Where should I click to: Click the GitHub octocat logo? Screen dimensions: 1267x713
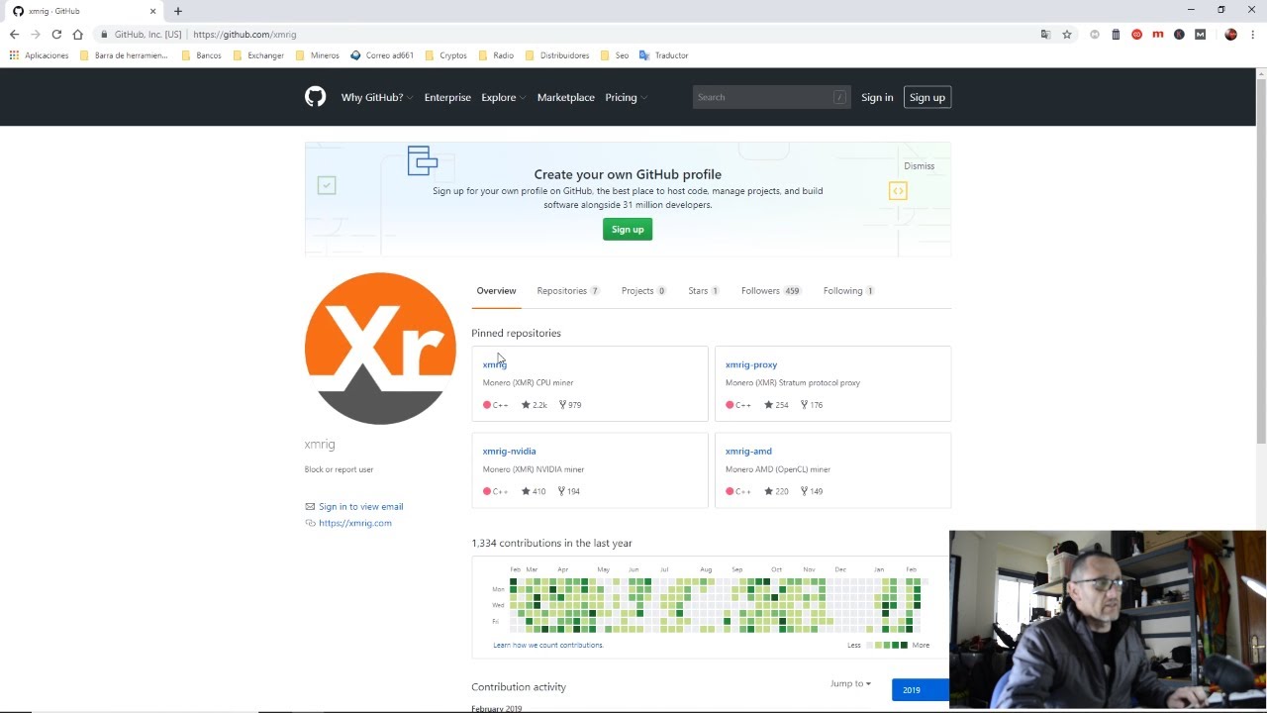[315, 97]
